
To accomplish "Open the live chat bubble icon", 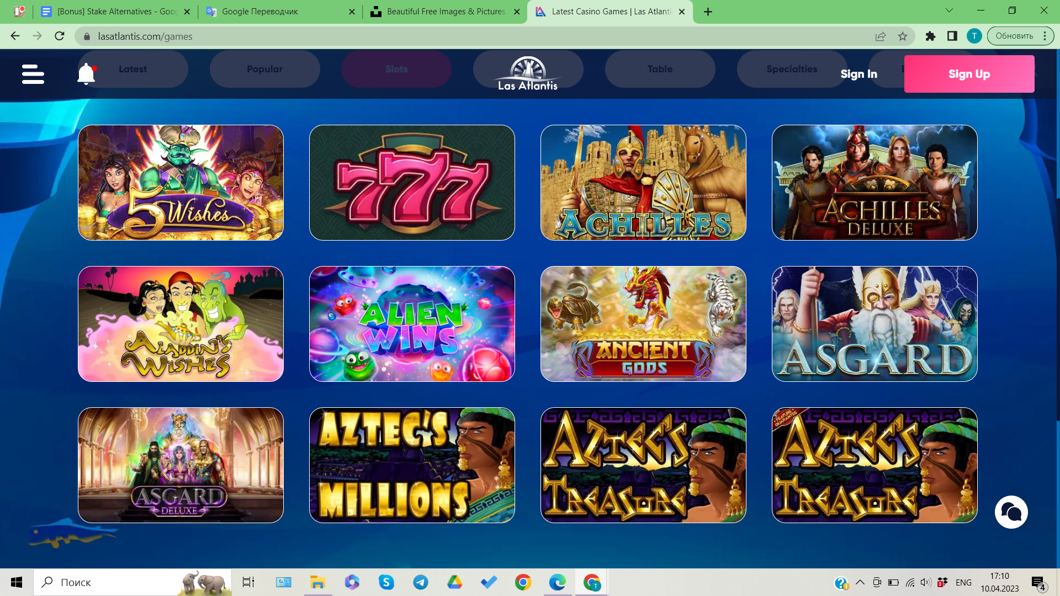I will (1011, 512).
